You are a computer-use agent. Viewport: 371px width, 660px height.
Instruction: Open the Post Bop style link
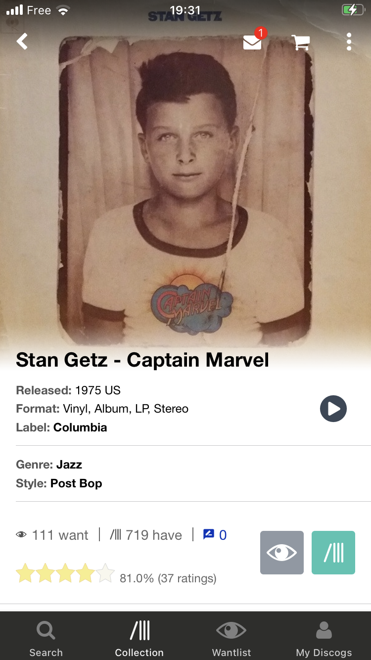pyautogui.click(x=76, y=483)
